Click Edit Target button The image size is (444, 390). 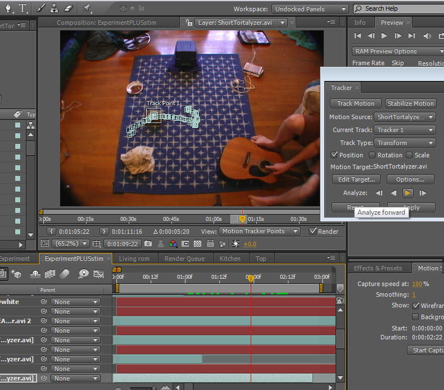[x=356, y=179]
